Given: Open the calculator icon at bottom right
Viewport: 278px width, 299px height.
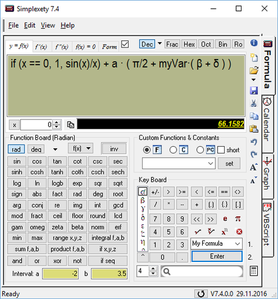Looking at the screenshot, I should coord(254,271).
